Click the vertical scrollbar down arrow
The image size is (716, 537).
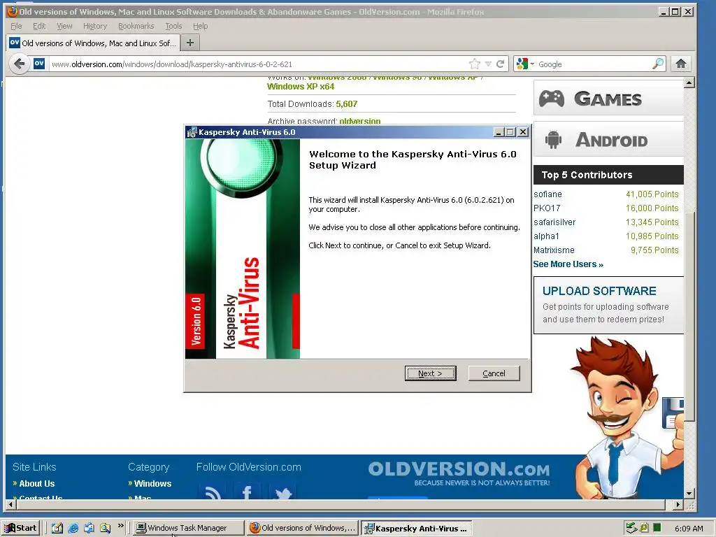coord(689,494)
